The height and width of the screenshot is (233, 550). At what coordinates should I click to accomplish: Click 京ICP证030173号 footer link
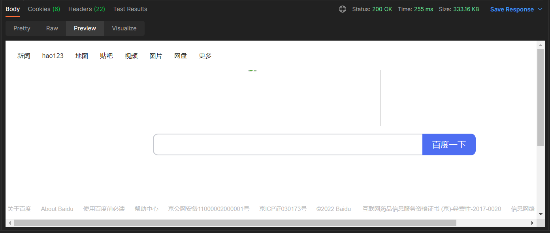283,209
